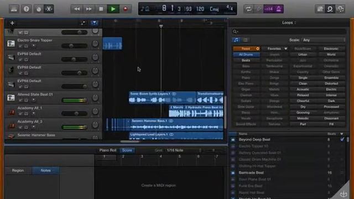Solo the Altered State Beat 01 track
The width and height of the screenshot is (354, 199).
(x=26, y=100)
